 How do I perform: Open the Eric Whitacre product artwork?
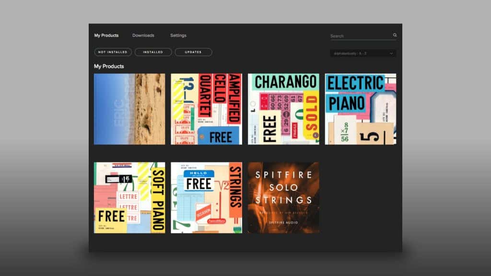(129, 109)
